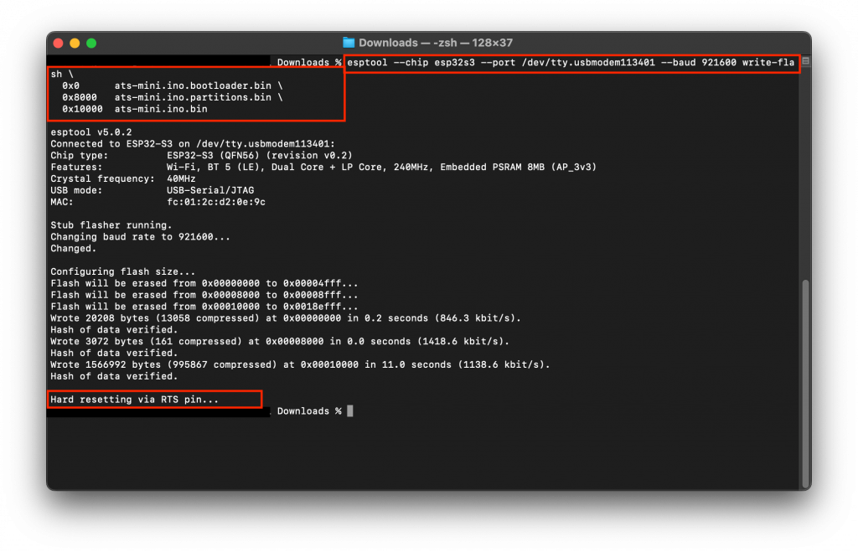Click the scrollback marker icon at top right
Image resolution: width=858 pixels, height=552 pixels.
[804, 62]
